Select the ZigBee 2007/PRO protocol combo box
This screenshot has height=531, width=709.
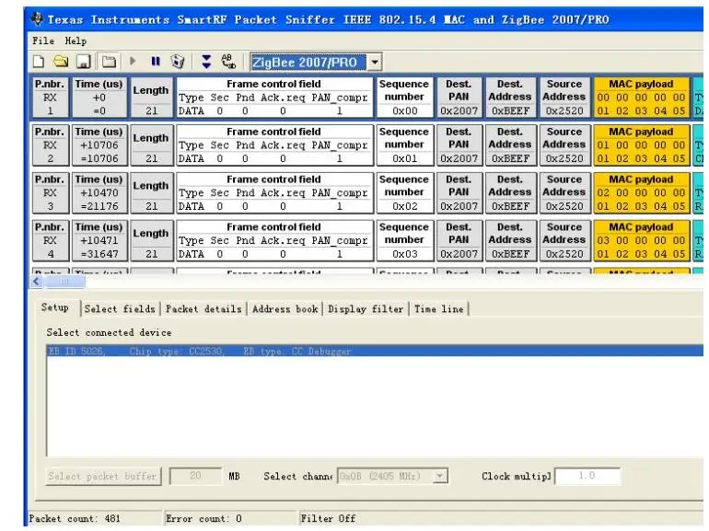tap(316, 62)
